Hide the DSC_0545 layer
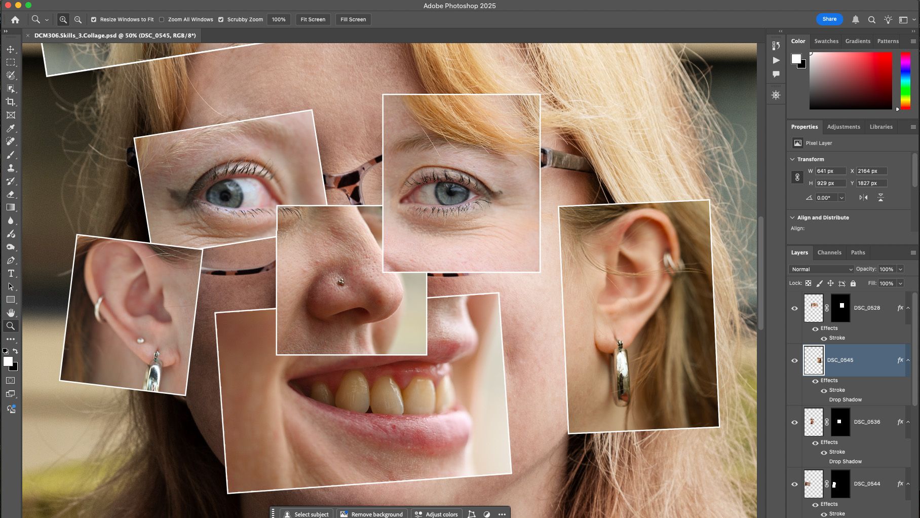This screenshot has height=518, width=920. [x=794, y=360]
